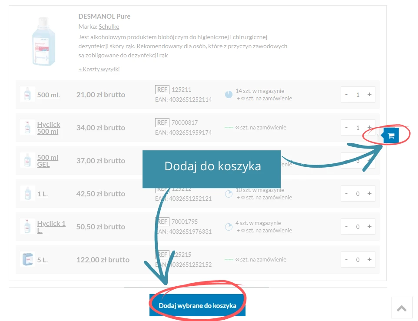
Task: Click stock clock icon for 1 L. row
Action: click(229, 194)
